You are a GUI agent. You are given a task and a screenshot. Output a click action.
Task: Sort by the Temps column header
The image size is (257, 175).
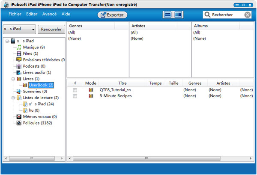[155, 83]
